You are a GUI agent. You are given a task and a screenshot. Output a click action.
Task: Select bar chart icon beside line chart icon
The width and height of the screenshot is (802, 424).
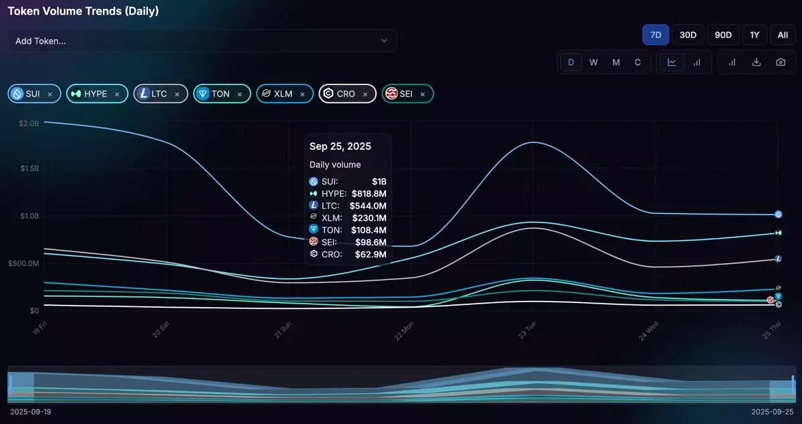697,62
